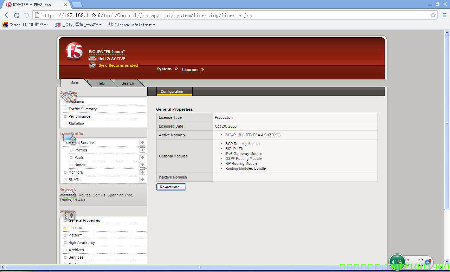
Task: Open Virtual Servers list
Action: click(82, 143)
